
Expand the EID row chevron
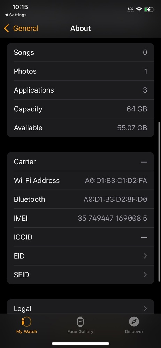pos(145,256)
